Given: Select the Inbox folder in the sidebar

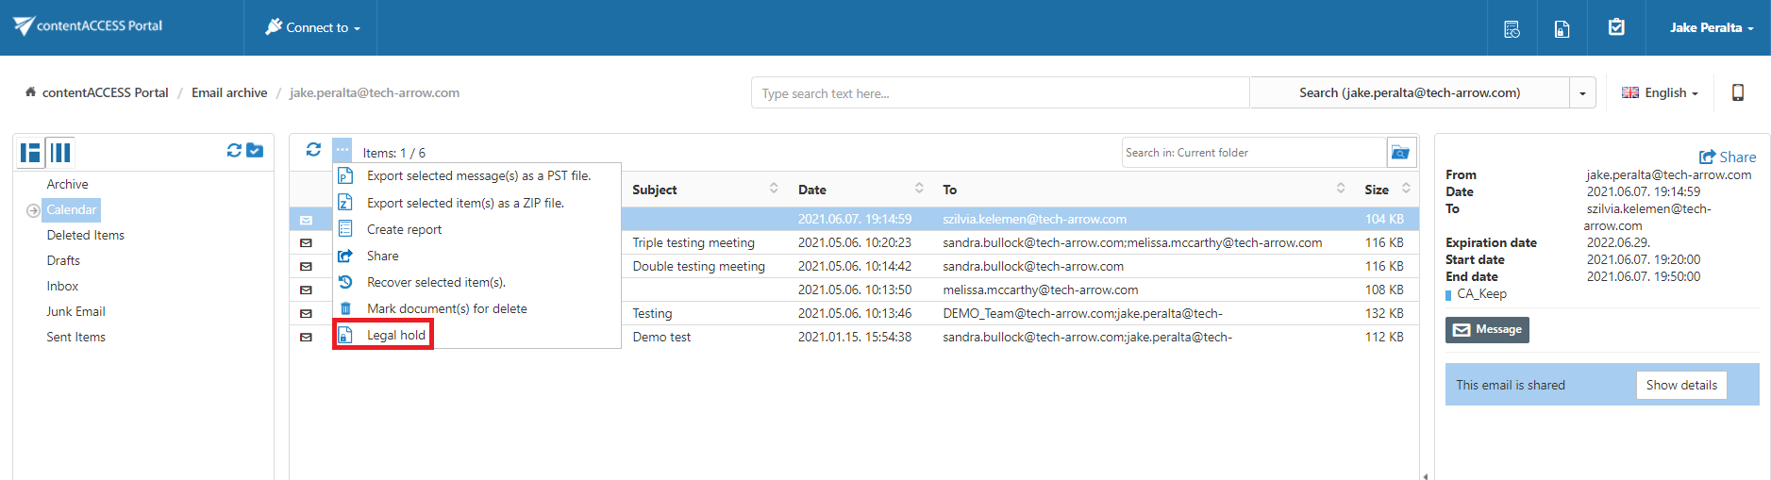Looking at the screenshot, I should [x=62, y=286].
